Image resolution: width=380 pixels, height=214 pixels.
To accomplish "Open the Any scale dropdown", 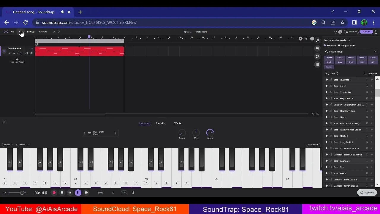I will (332, 73).
